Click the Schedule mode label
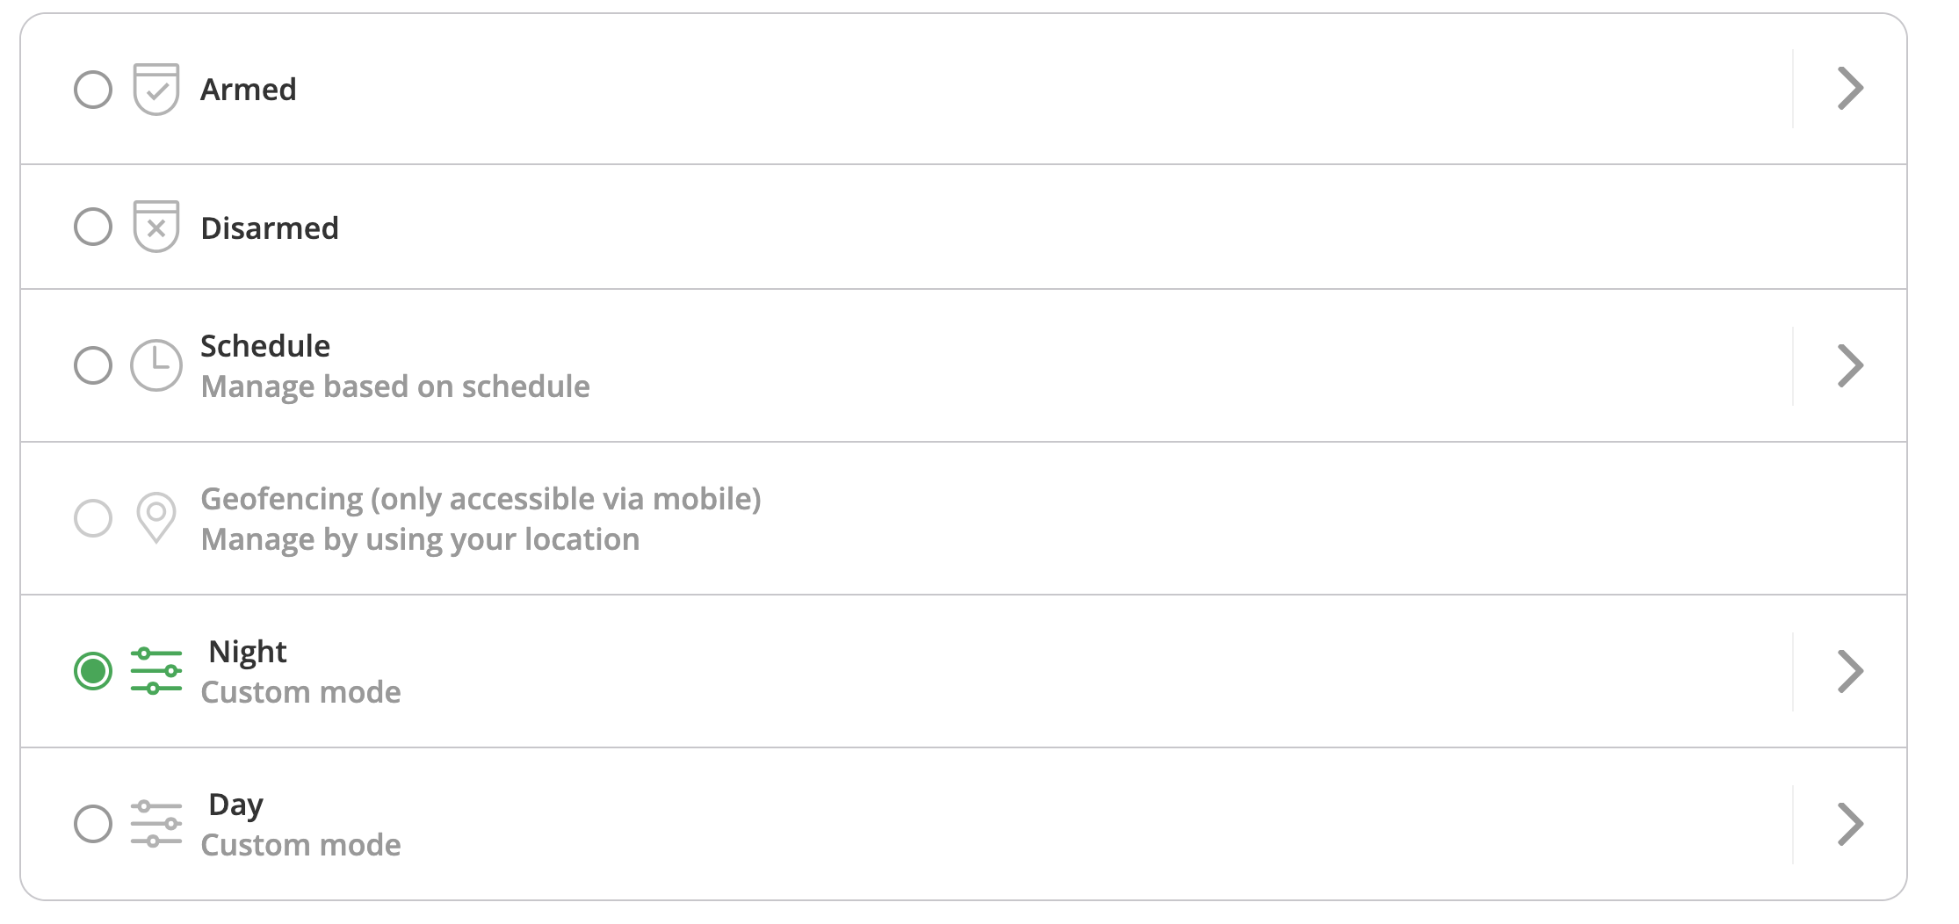The height and width of the screenshot is (924, 1959). click(x=265, y=345)
